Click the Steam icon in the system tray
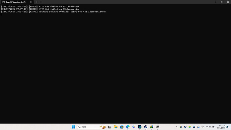 185,127
